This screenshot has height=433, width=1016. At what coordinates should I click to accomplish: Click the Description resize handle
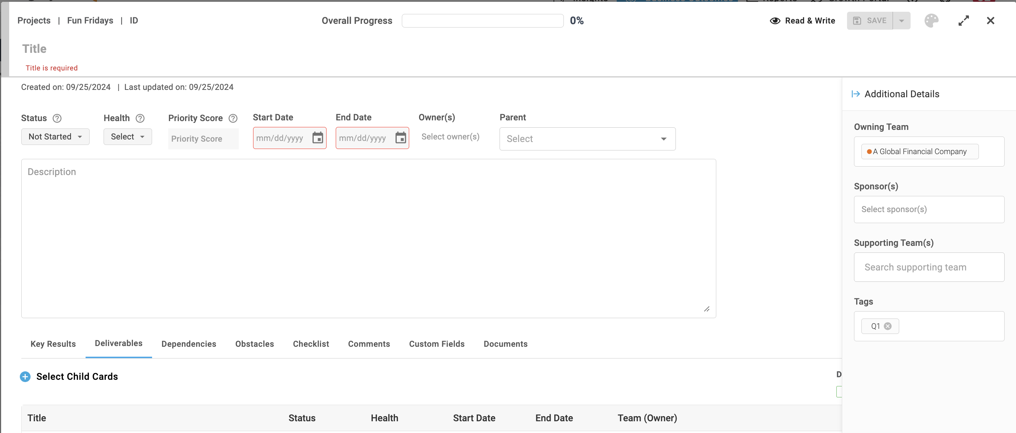(707, 309)
